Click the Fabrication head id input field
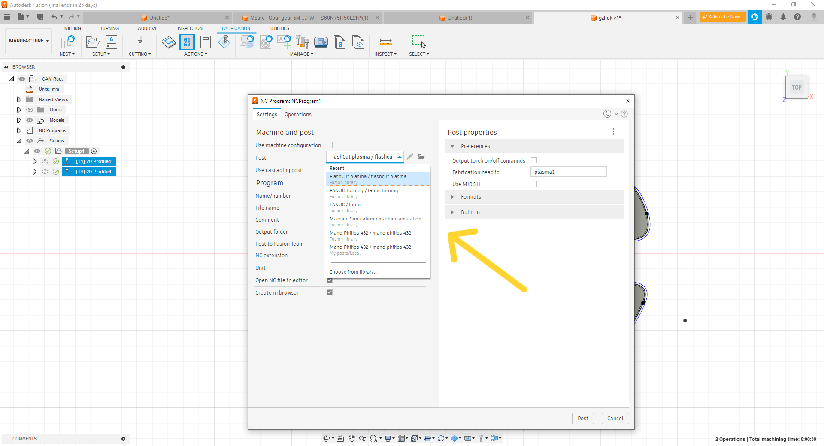 568,172
